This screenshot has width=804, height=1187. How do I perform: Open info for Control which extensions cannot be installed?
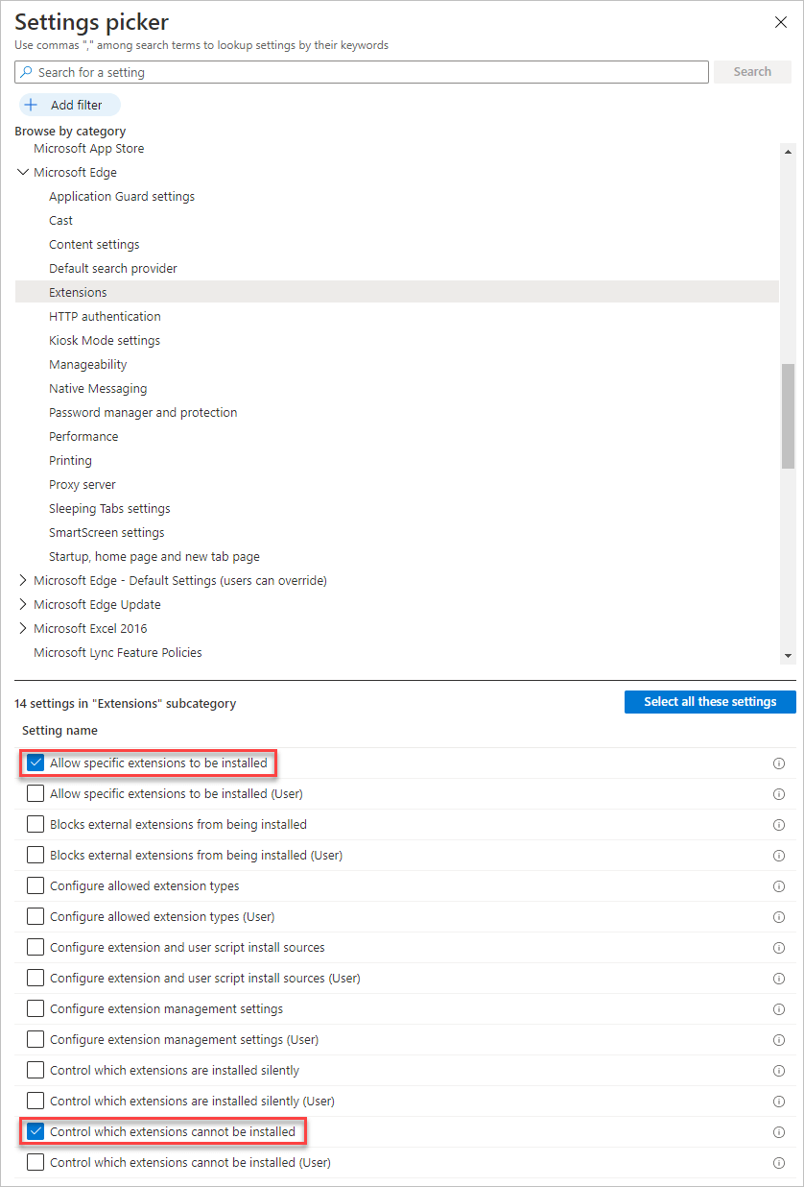point(779,1132)
